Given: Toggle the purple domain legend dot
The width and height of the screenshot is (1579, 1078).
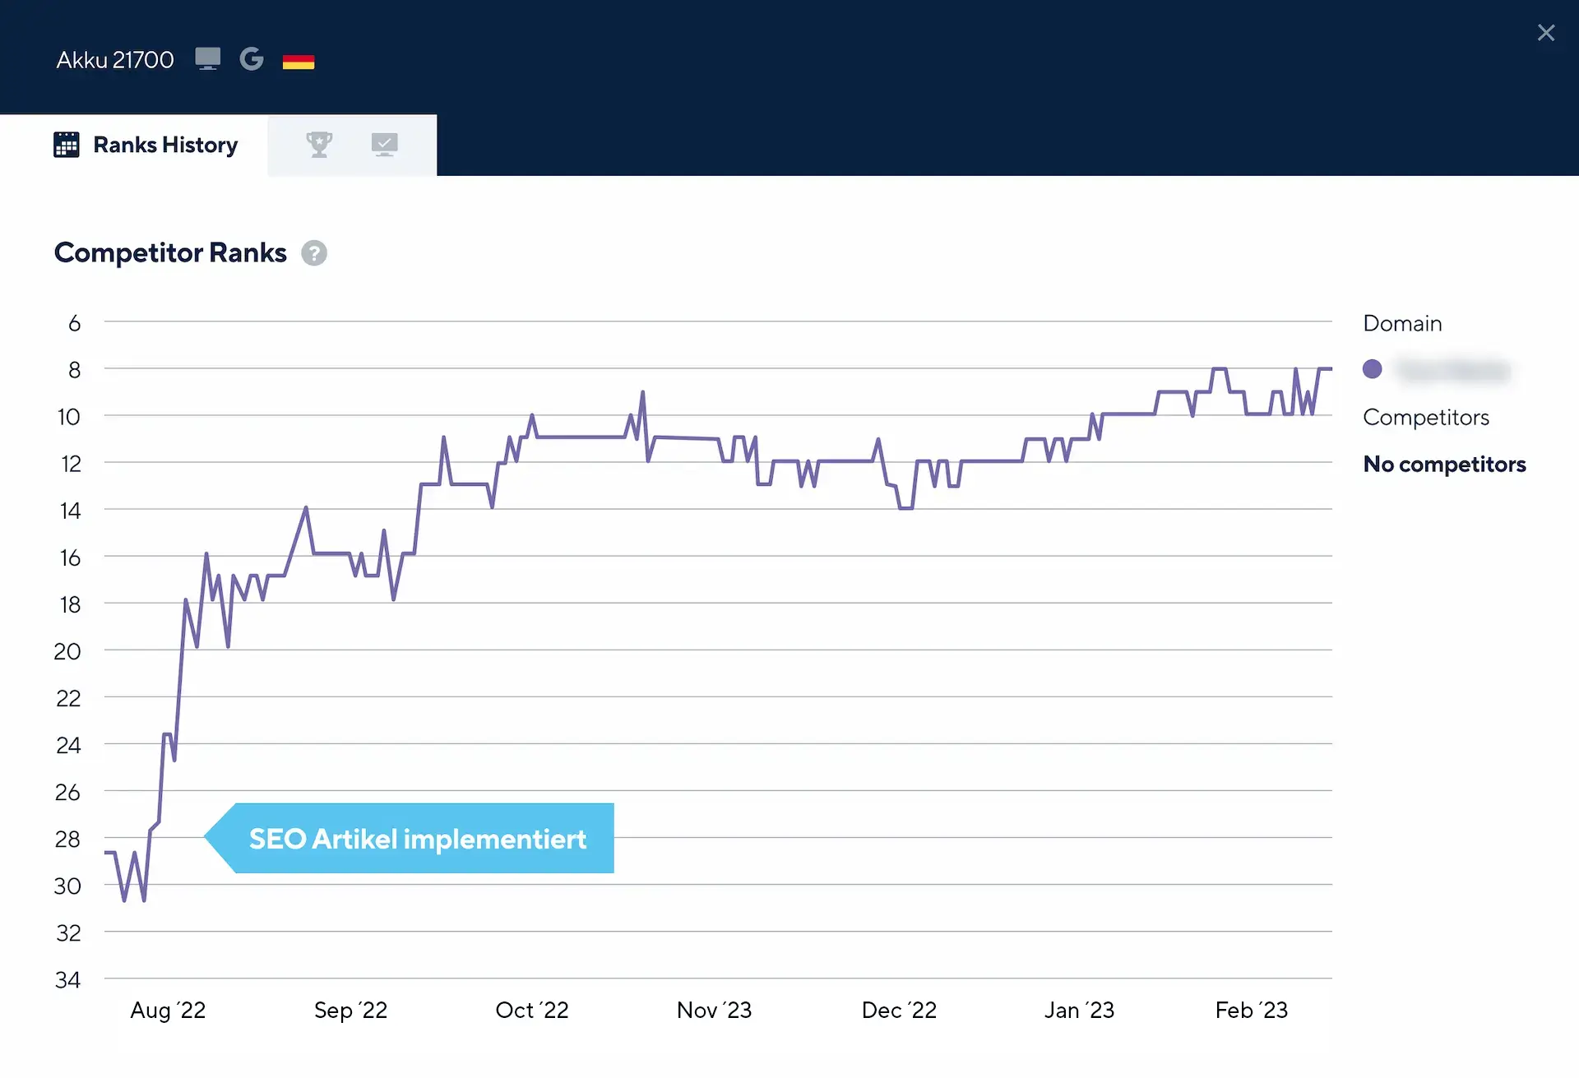Looking at the screenshot, I should pyautogui.click(x=1373, y=369).
